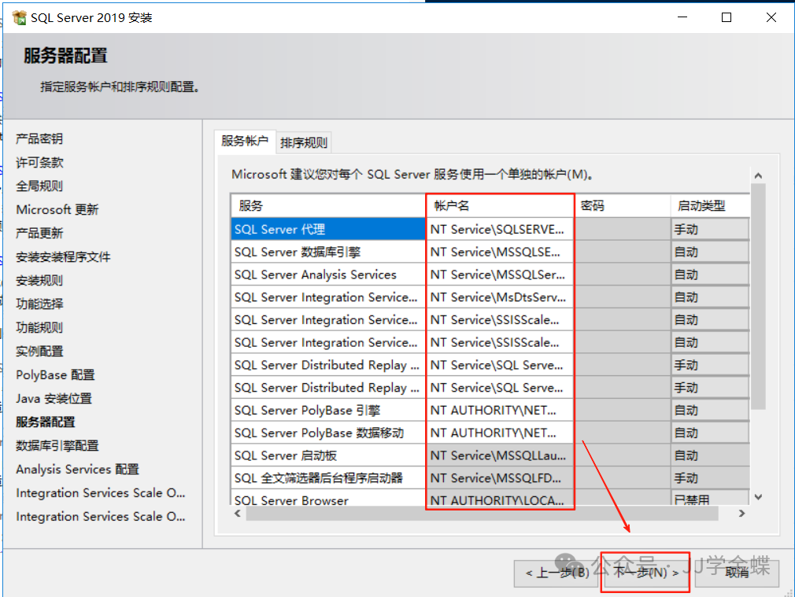Click 功能规则 step in sidebar

(39, 327)
